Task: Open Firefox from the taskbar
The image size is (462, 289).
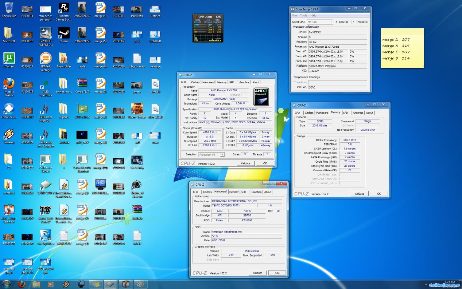Action: tap(21, 284)
